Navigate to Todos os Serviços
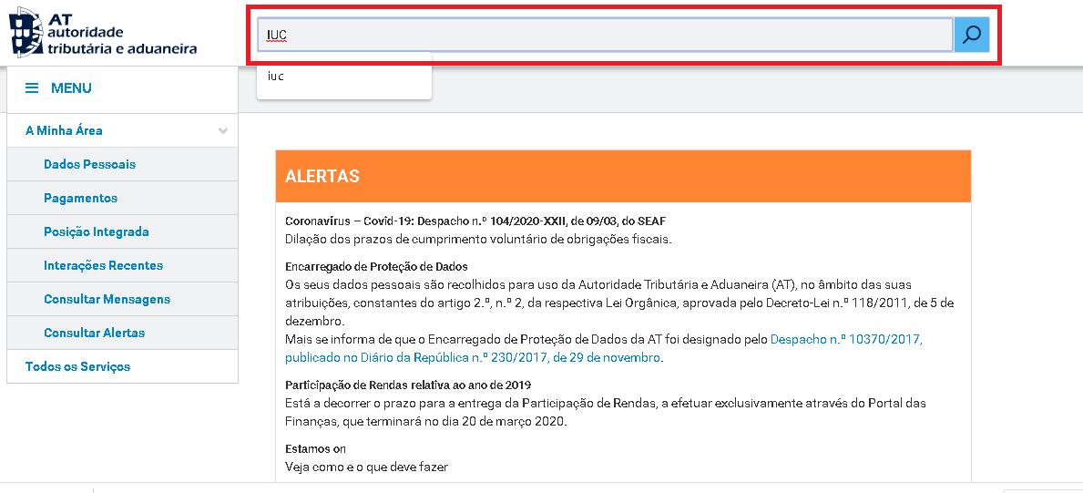 click(77, 366)
